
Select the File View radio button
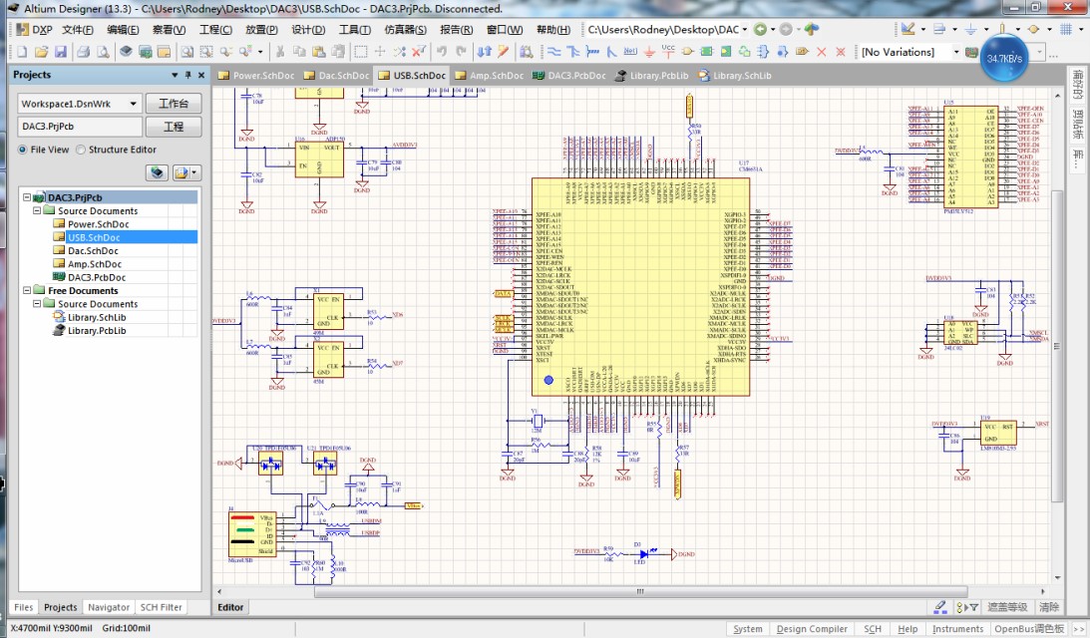pyautogui.click(x=23, y=150)
